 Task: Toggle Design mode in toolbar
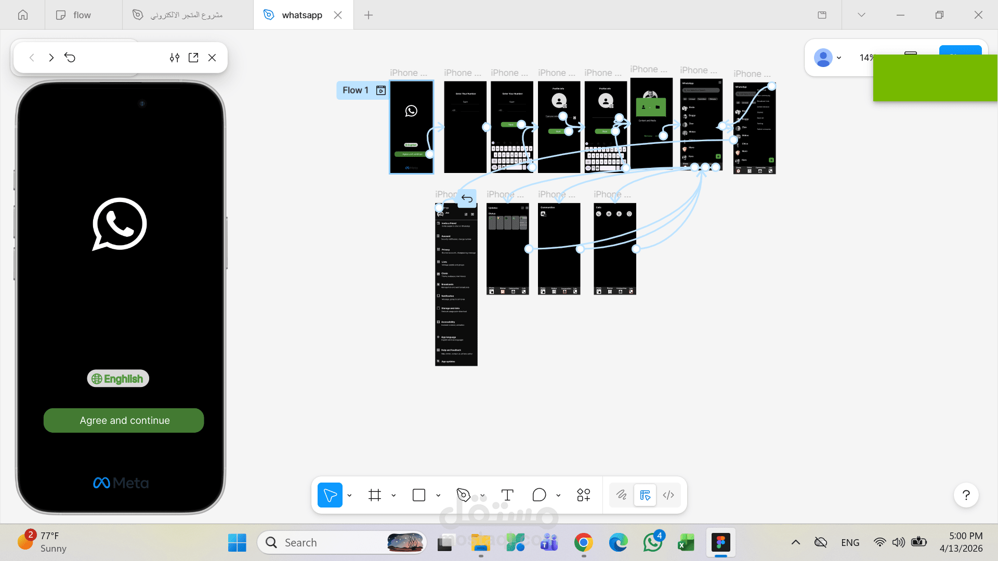coord(645,495)
